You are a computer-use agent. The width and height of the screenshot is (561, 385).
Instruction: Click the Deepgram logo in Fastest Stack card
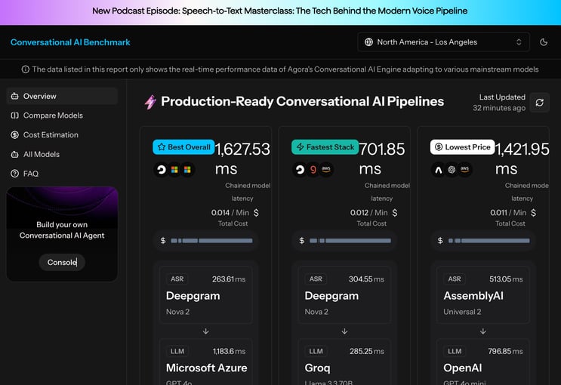pos(301,170)
